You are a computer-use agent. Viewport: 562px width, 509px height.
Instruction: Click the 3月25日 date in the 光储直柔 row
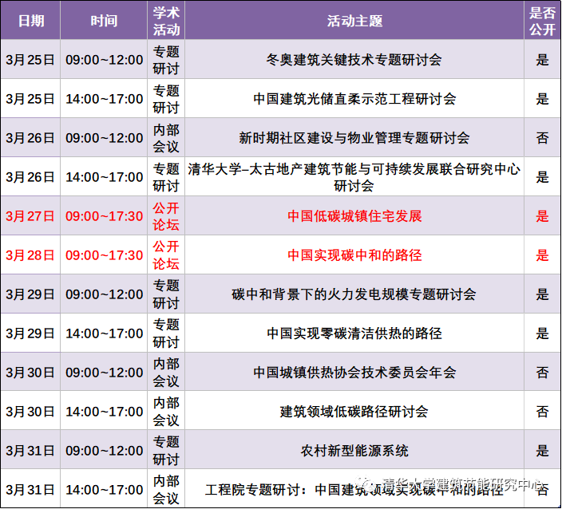(x=30, y=98)
